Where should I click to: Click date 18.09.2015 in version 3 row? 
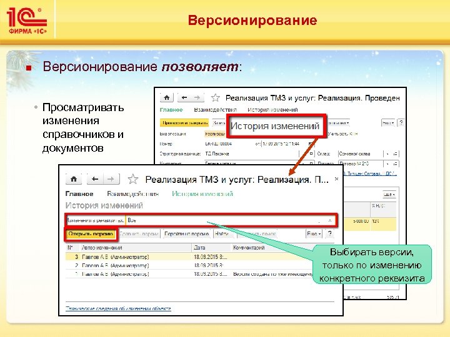(x=211, y=256)
